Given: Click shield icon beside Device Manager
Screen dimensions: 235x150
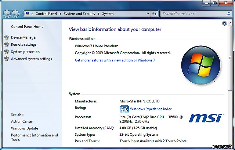Looking at the screenshot, I should [x=7, y=37].
